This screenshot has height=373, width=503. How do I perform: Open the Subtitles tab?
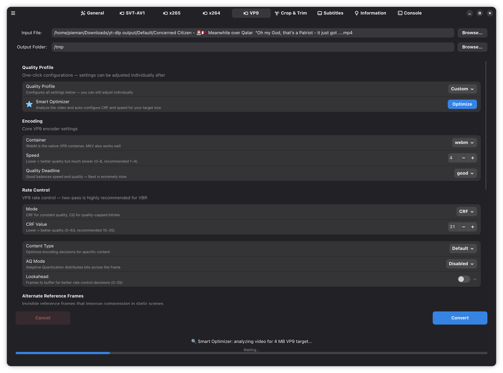pos(330,13)
